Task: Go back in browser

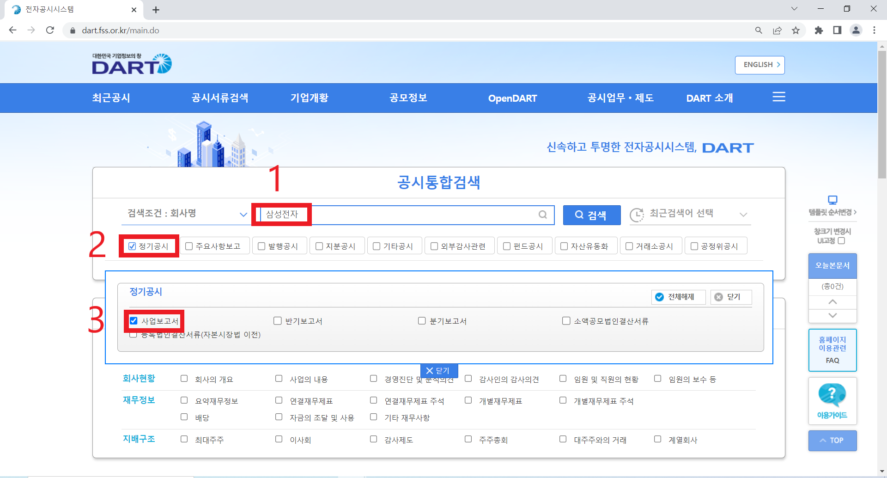Action: [12, 30]
